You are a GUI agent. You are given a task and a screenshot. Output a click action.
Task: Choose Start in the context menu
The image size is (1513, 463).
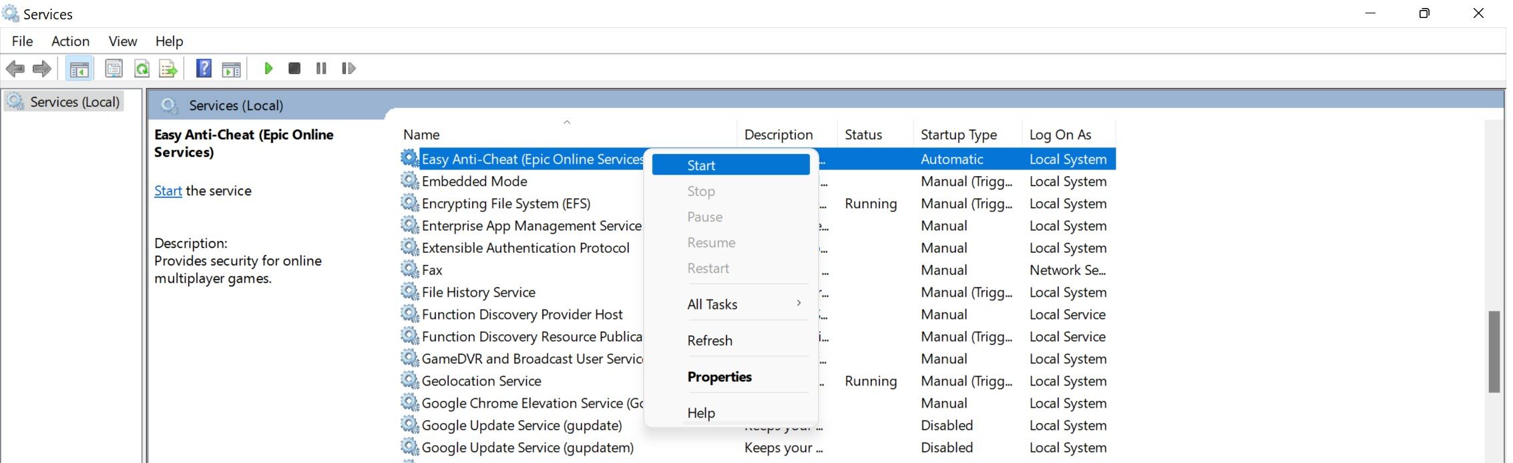pyautogui.click(x=731, y=165)
